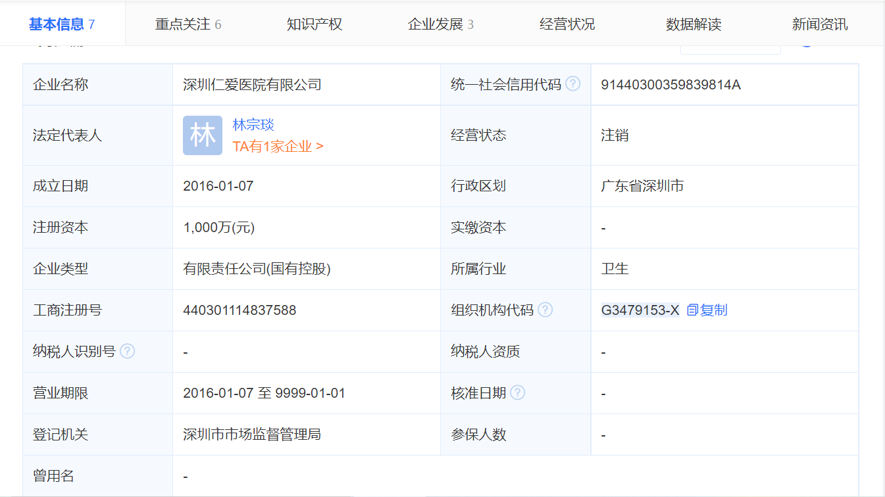
Task: Select registration number 440301114837588
Action: pos(240,310)
